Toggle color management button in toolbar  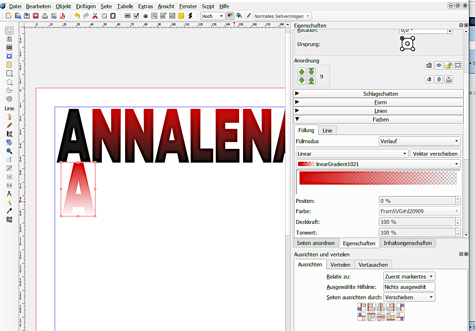tap(230, 16)
